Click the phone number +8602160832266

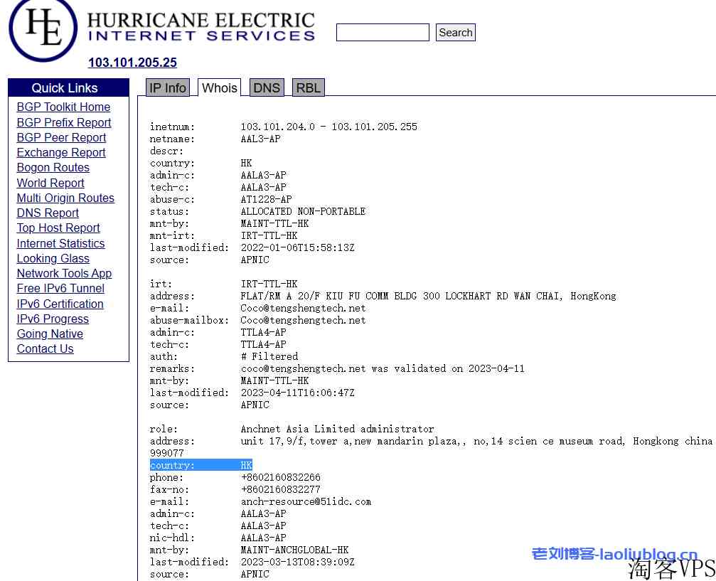[280, 477]
